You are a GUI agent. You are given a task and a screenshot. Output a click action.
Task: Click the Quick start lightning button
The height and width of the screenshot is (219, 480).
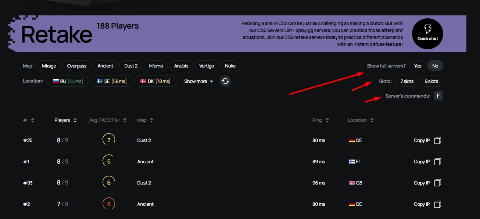[428, 33]
